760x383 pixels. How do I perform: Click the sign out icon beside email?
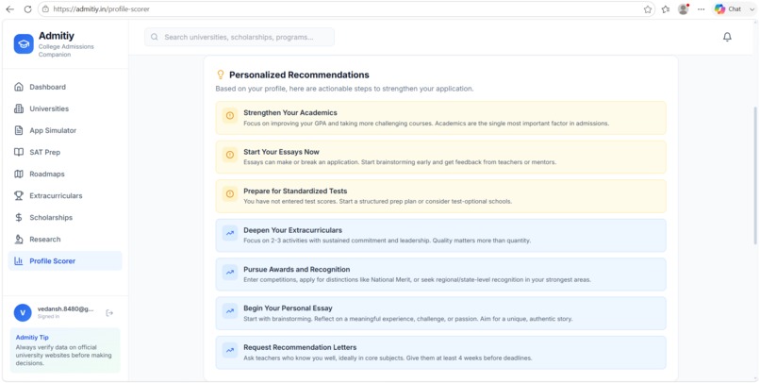pos(109,312)
